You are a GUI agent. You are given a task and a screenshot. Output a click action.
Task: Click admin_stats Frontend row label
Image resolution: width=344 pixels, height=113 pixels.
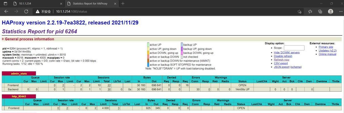[x=13, y=85]
